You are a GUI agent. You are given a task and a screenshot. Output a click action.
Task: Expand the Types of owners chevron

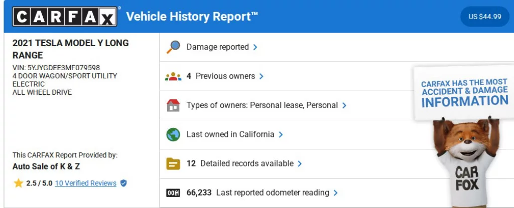pyautogui.click(x=344, y=106)
